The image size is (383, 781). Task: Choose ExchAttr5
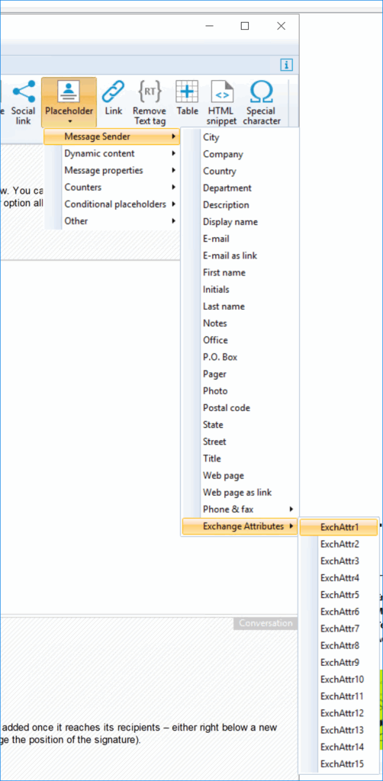(339, 595)
